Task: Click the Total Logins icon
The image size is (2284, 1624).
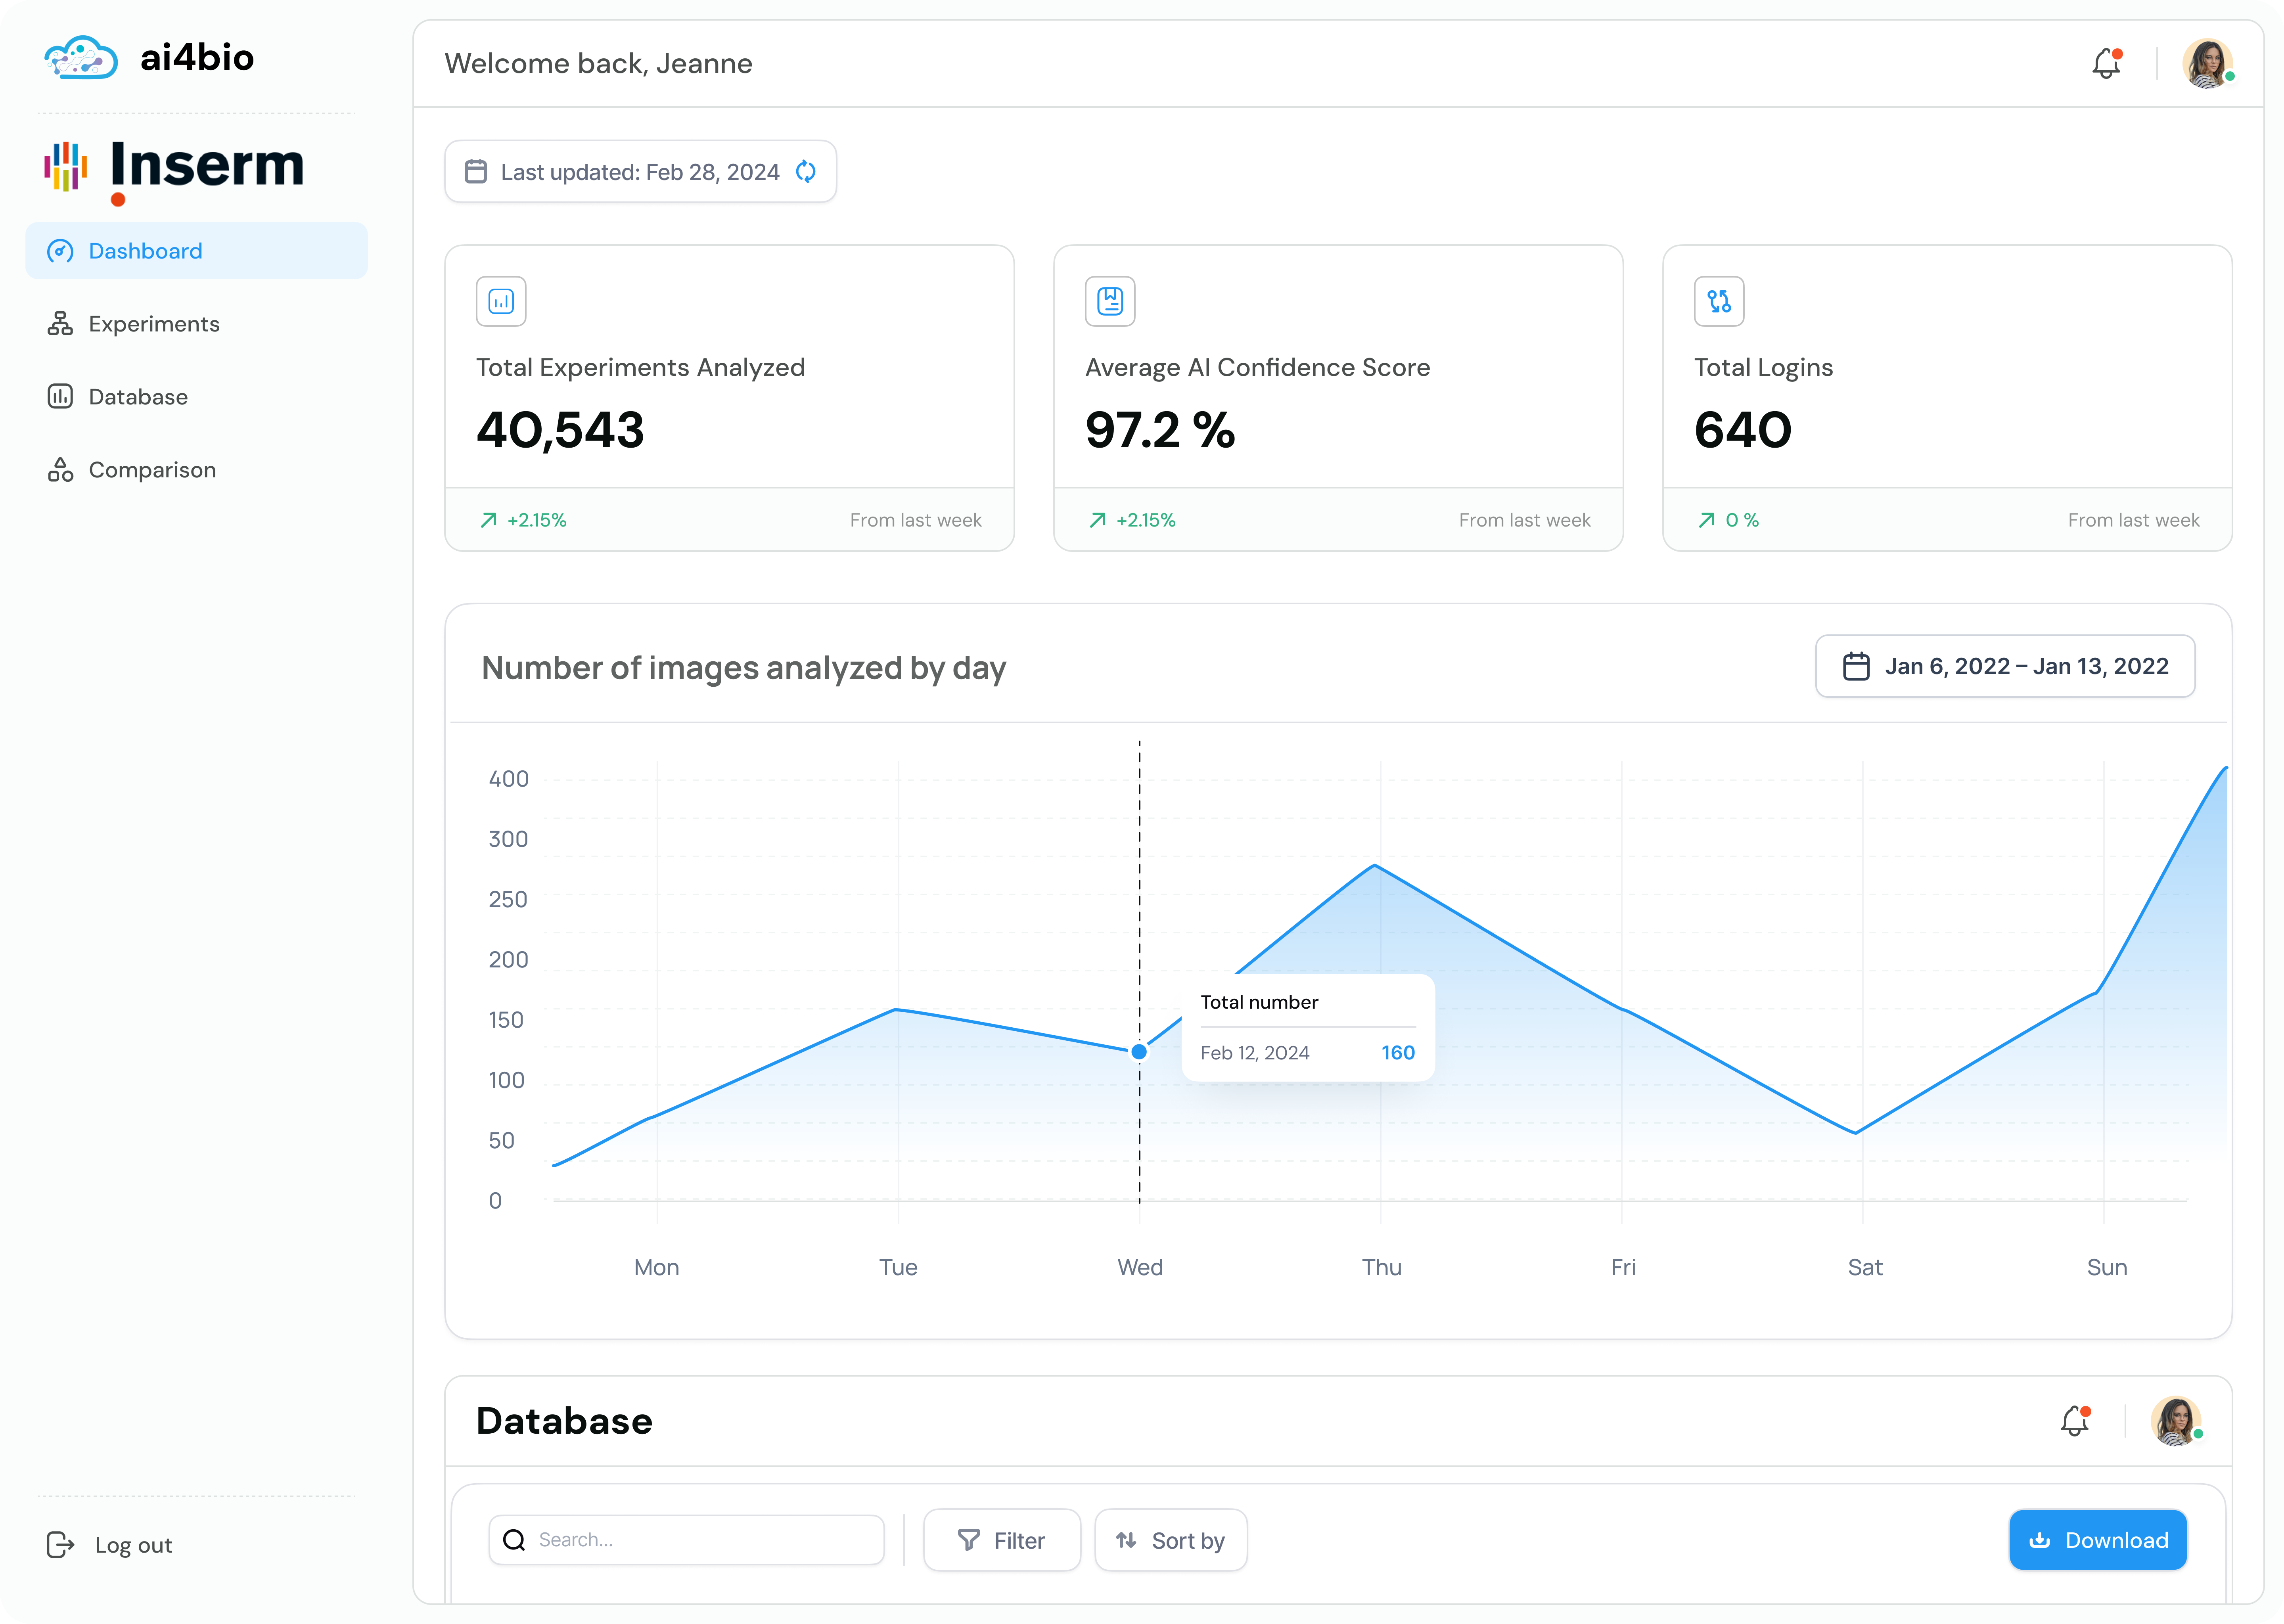Action: pyautogui.click(x=1719, y=301)
